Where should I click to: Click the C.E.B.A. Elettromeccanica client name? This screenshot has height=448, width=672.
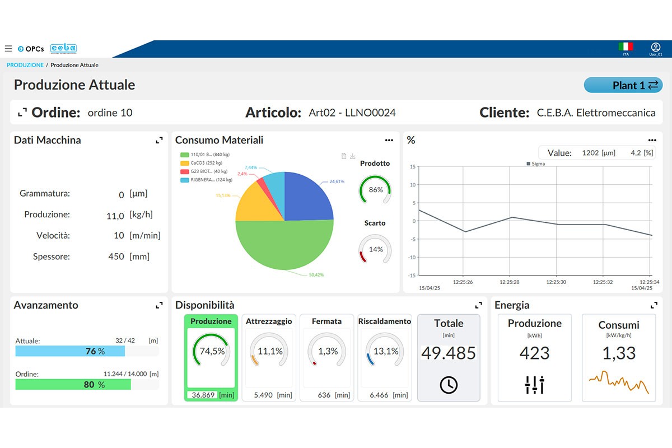pyautogui.click(x=596, y=113)
